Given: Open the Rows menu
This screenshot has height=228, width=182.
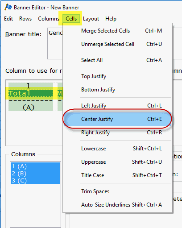Looking at the screenshot, I should [x=25, y=19].
